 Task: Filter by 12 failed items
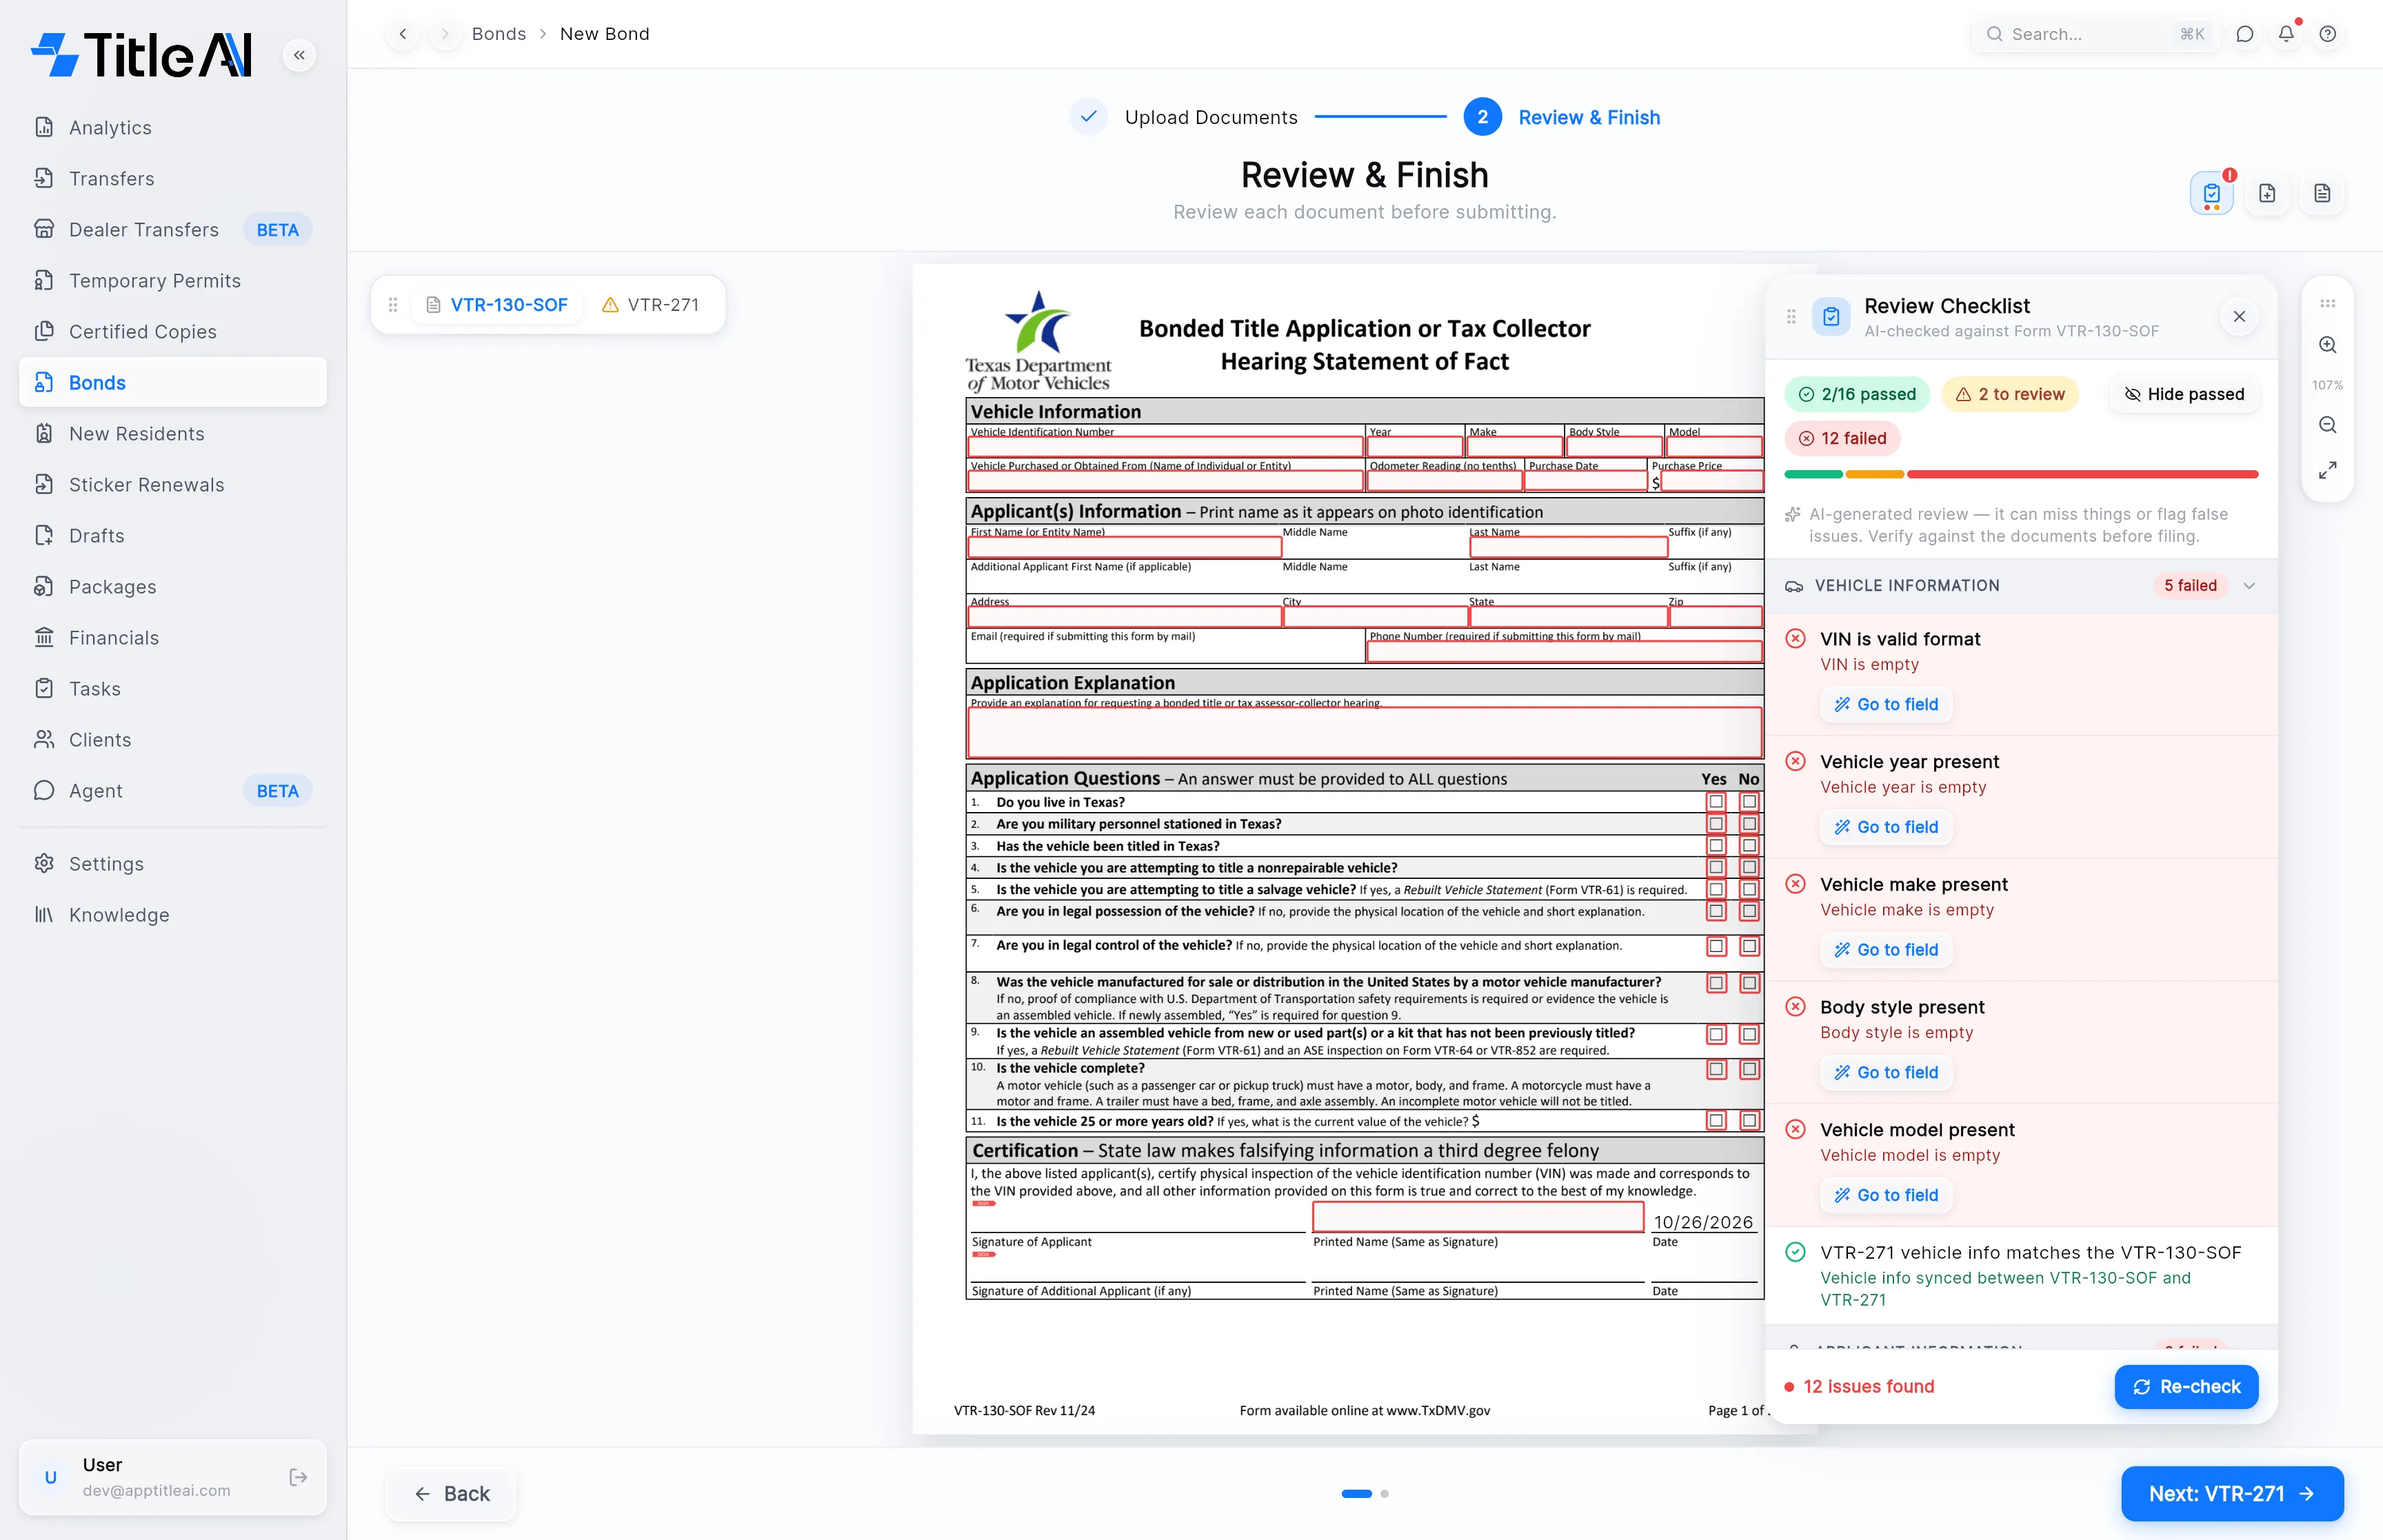pos(1842,438)
